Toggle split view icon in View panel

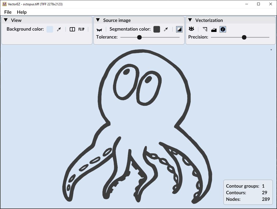pyautogui.click(x=72, y=29)
